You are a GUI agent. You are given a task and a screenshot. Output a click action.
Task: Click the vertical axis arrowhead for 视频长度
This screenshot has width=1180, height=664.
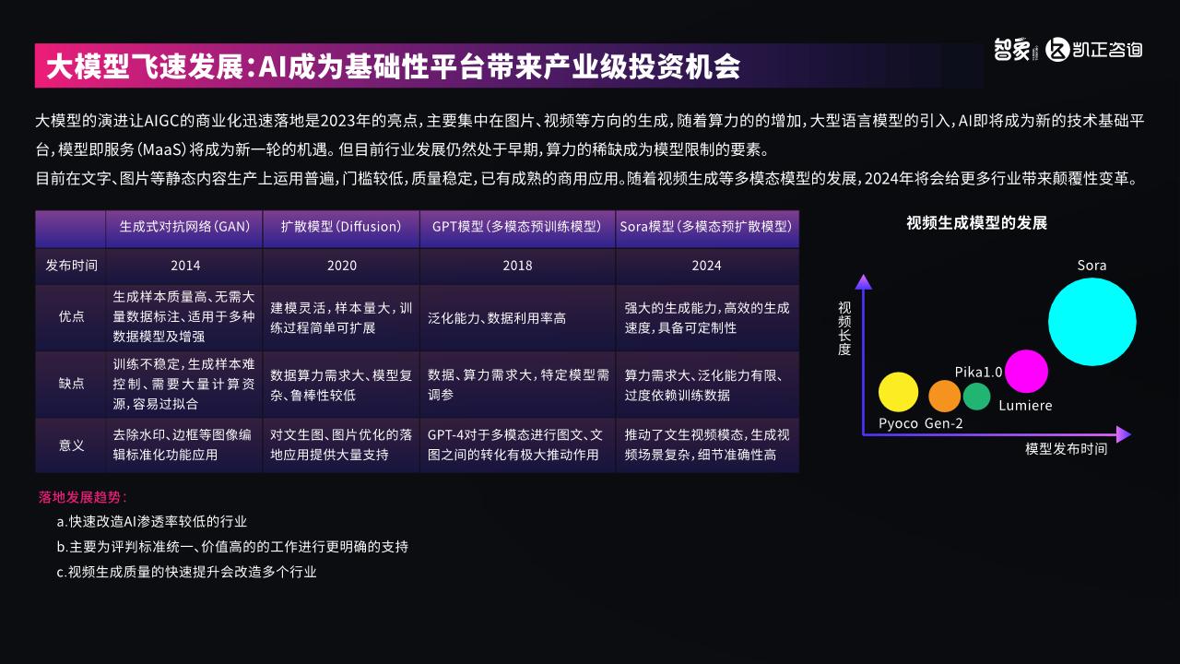tap(863, 282)
